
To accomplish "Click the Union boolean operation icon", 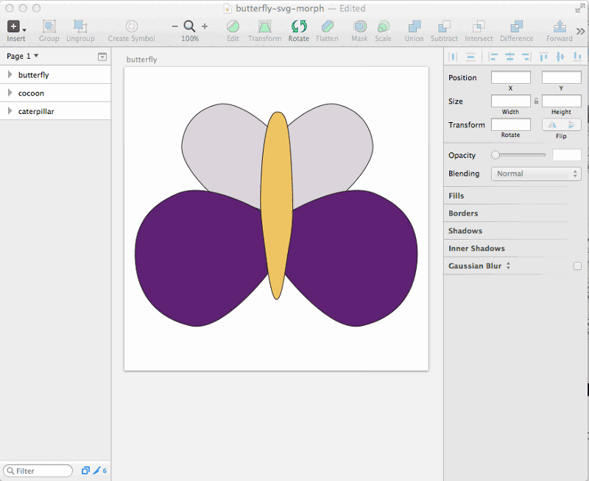I will tap(415, 27).
